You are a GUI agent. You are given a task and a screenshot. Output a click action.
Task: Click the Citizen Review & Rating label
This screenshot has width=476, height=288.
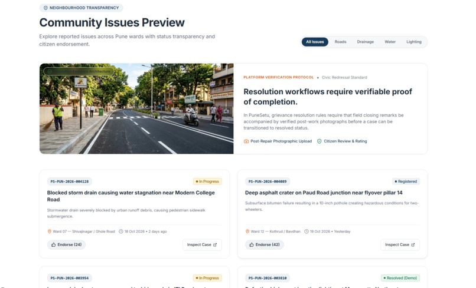[345, 141]
